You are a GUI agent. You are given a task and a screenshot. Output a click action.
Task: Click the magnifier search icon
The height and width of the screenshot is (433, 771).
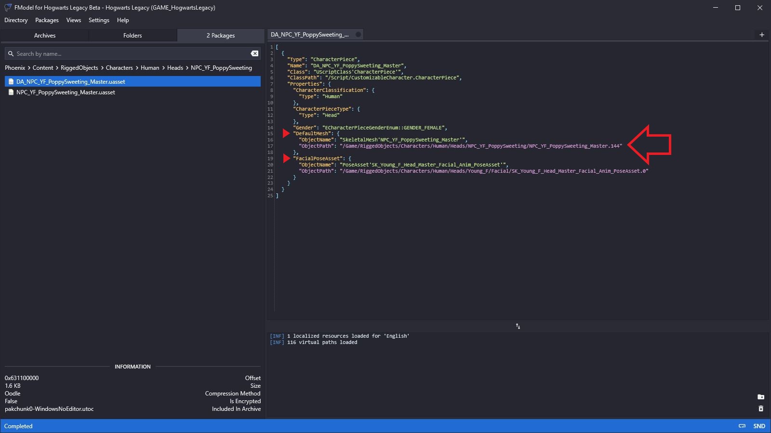11,53
